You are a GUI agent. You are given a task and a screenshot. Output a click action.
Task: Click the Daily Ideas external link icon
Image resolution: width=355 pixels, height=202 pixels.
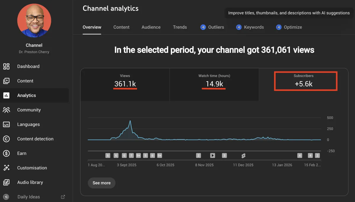pyautogui.click(x=63, y=197)
